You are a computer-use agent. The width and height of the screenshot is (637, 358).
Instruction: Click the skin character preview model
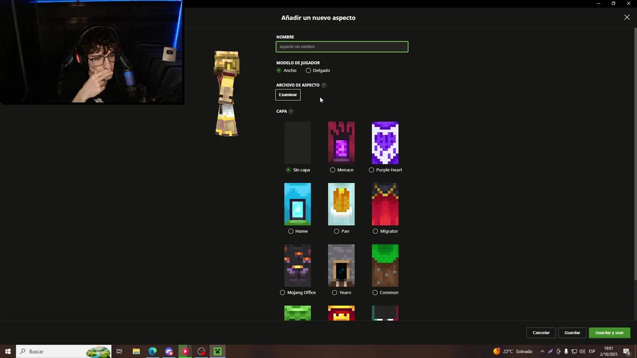[x=227, y=93]
